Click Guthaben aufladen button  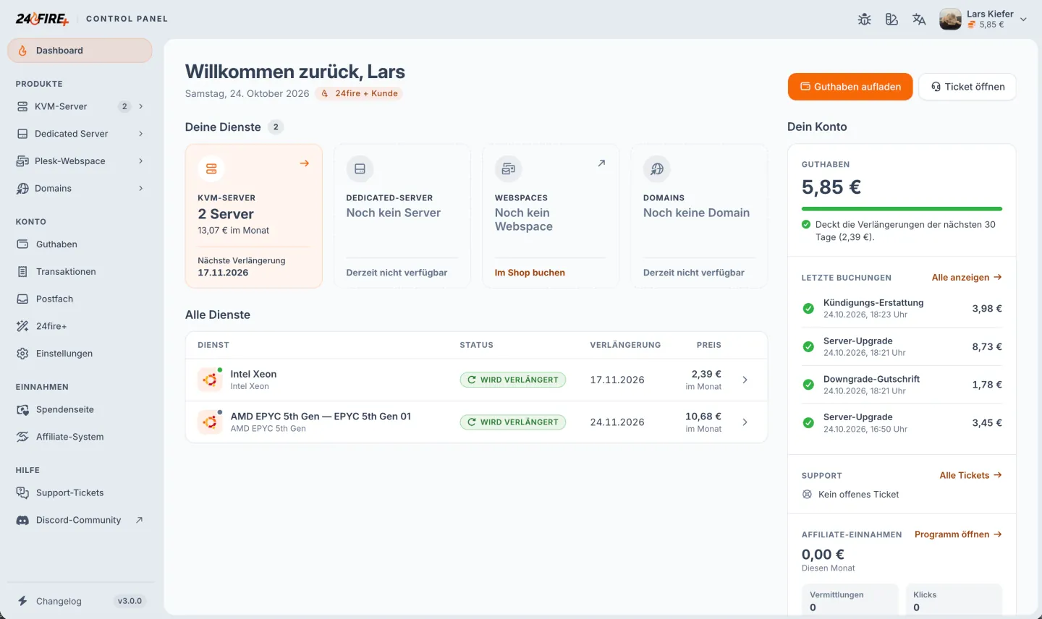click(850, 87)
